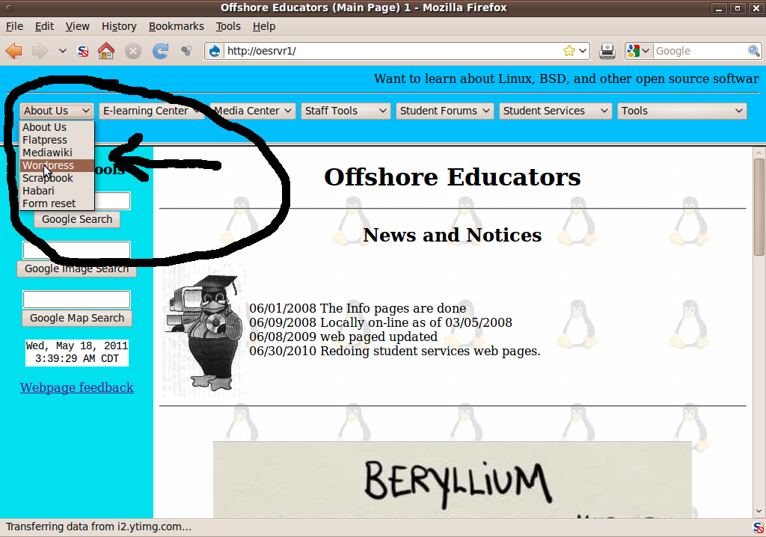Click the Home toolbar icon

(x=105, y=51)
